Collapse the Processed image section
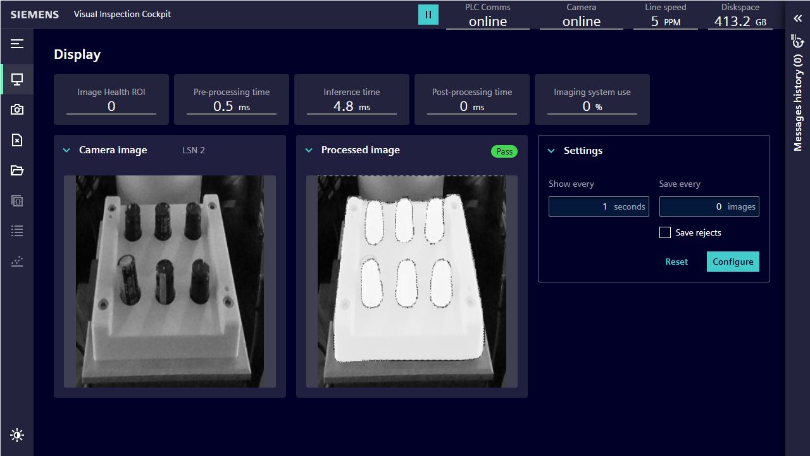Screen dimensions: 810x456 (309, 150)
